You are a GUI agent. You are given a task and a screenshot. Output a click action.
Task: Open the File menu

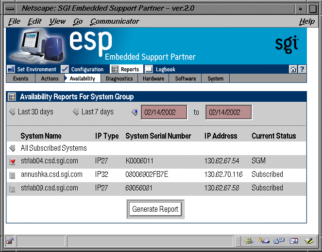click(x=15, y=21)
